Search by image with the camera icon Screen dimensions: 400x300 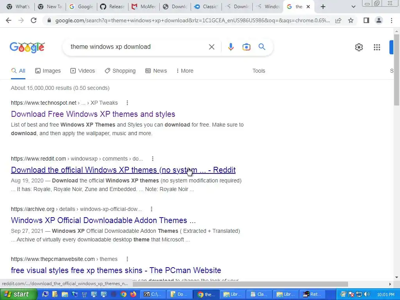246,47
